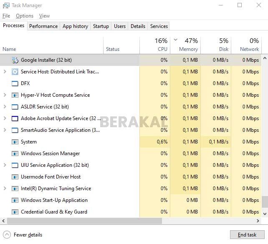This screenshot has height=244, width=268.
Task: Open the Options menu
Action: 25,16
